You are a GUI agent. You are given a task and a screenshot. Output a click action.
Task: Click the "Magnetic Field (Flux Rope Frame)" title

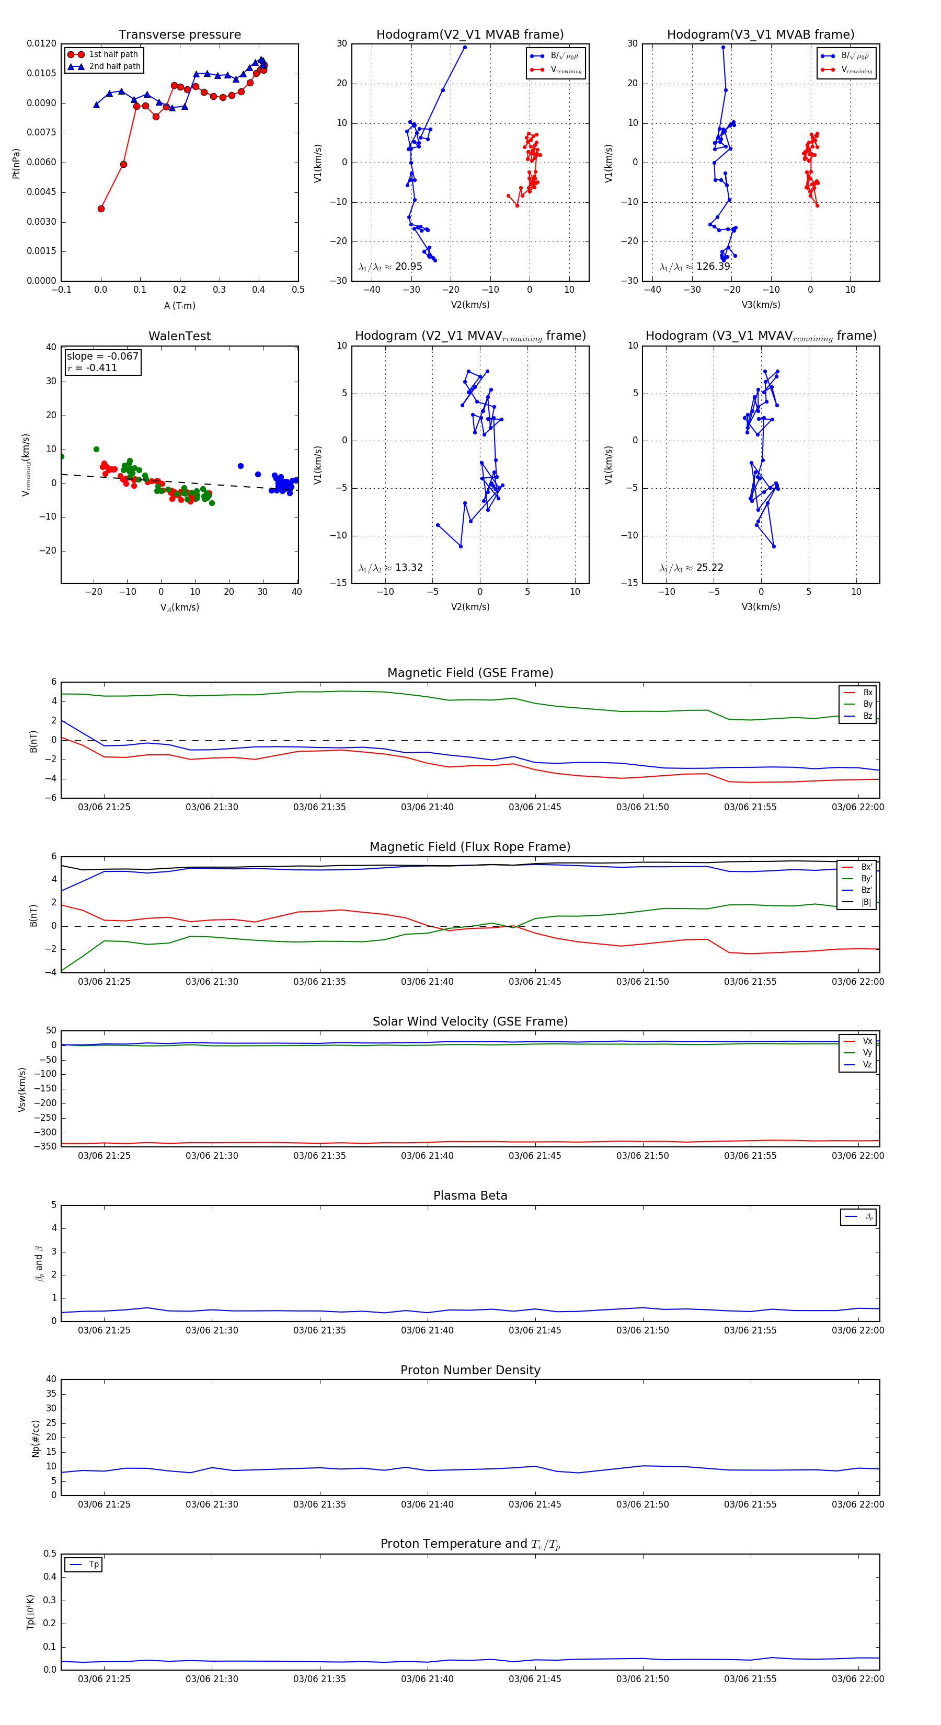(x=470, y=847)
